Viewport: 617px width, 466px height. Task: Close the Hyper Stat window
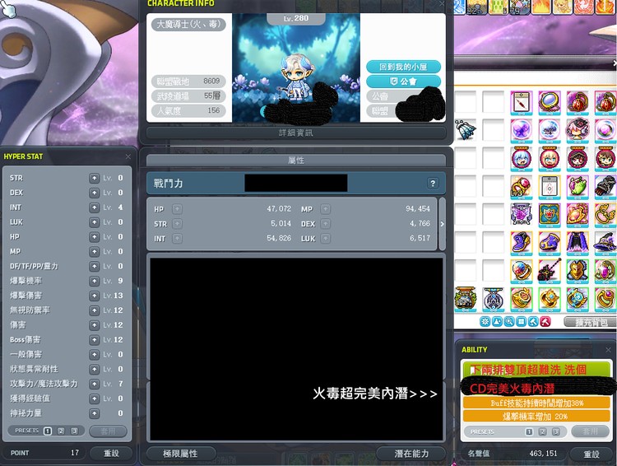[x=128, y=156]
